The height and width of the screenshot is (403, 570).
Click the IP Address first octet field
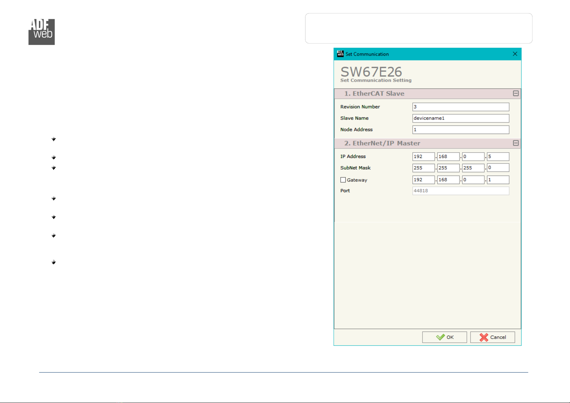click(424, 157)
